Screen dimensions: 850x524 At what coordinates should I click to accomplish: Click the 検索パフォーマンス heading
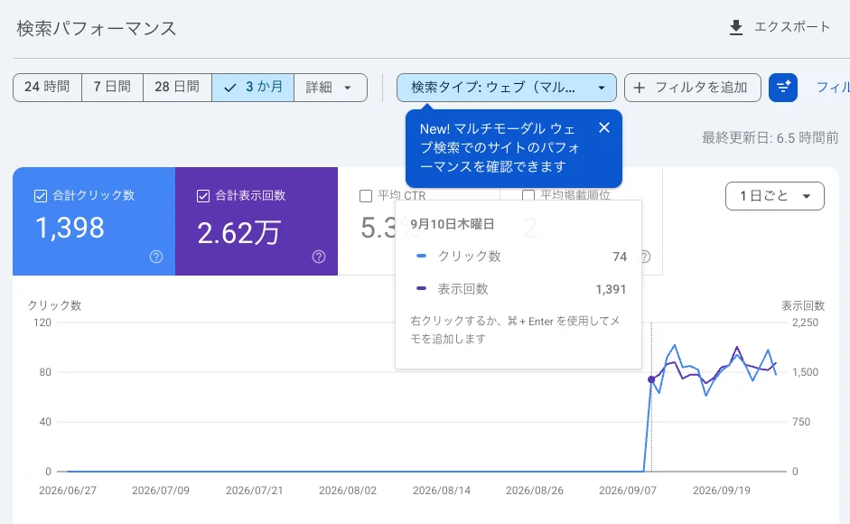(97, 29)
